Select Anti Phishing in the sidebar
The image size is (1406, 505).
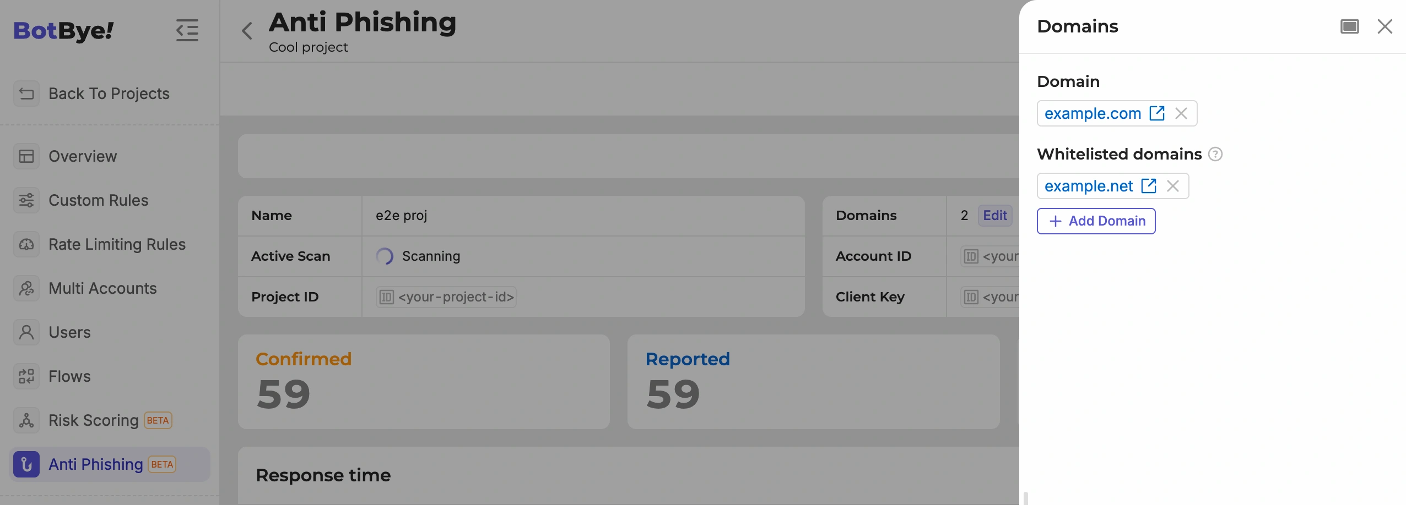point(109,464)
